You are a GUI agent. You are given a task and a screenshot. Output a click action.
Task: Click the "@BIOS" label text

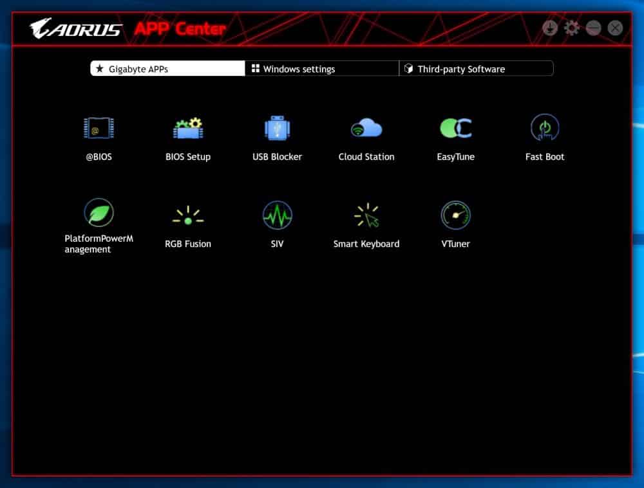tap(99, 157)
